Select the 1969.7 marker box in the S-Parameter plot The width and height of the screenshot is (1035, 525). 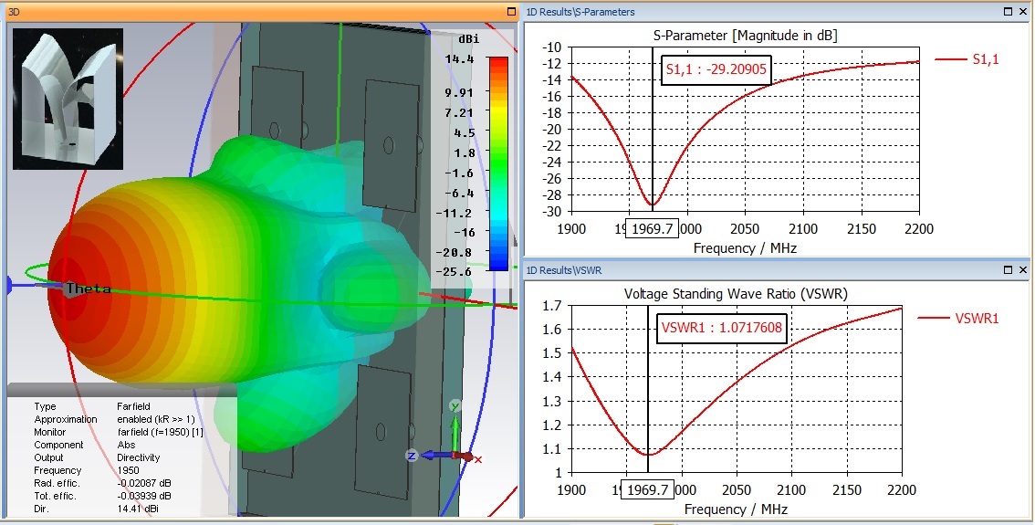pyautogui.click(x=653, y=228)
